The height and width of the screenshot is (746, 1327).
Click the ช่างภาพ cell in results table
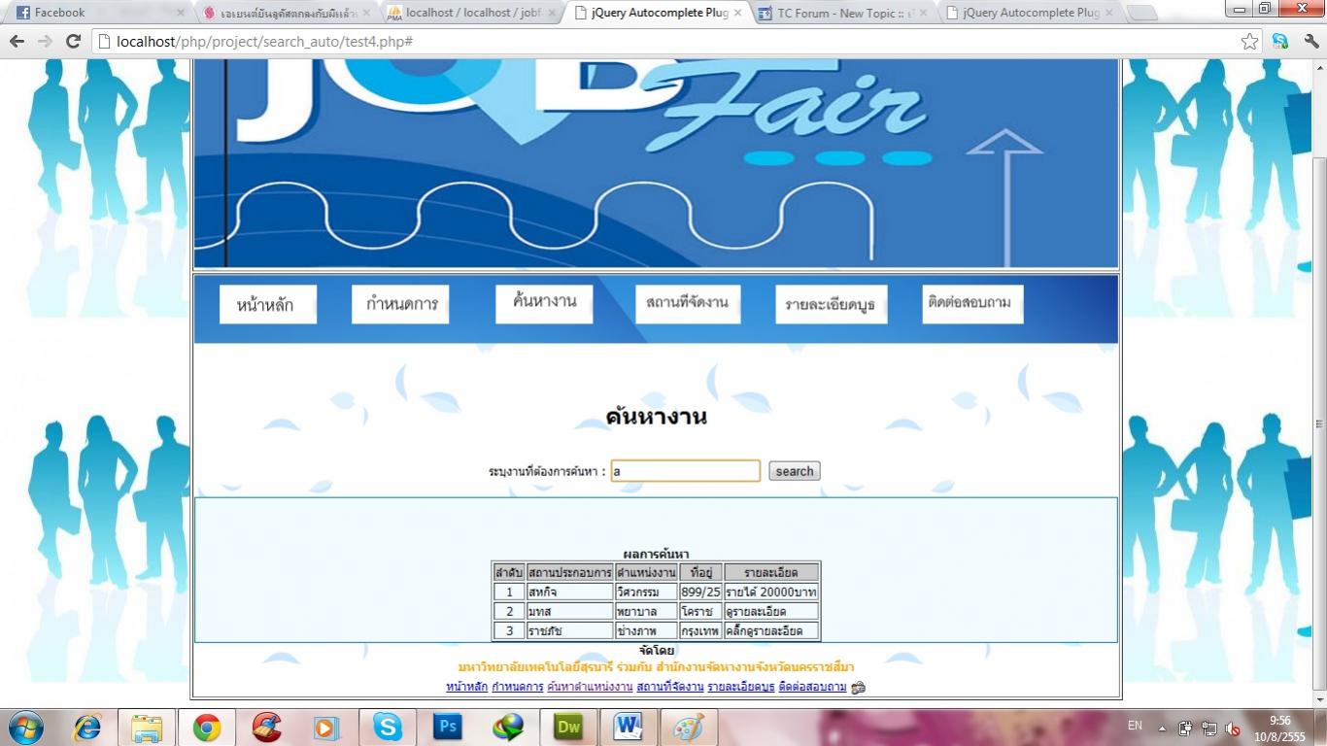[x=646, y=630]
